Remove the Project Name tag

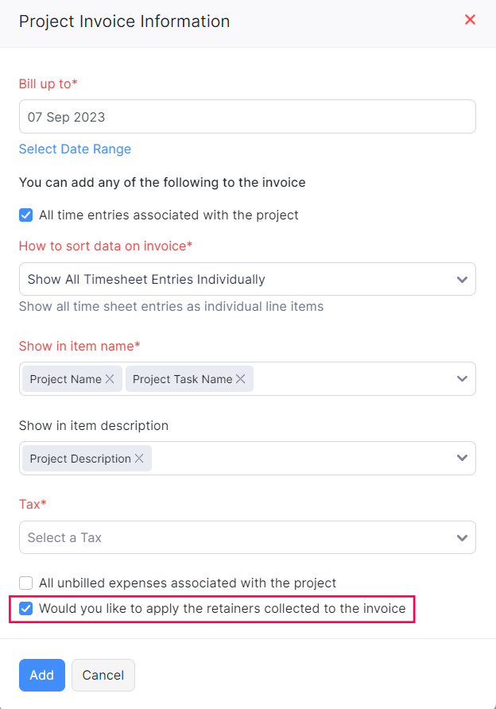pos(110,379)
